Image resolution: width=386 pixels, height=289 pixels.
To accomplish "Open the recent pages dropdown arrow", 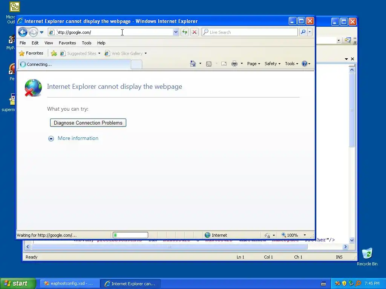I will (41, 32).
